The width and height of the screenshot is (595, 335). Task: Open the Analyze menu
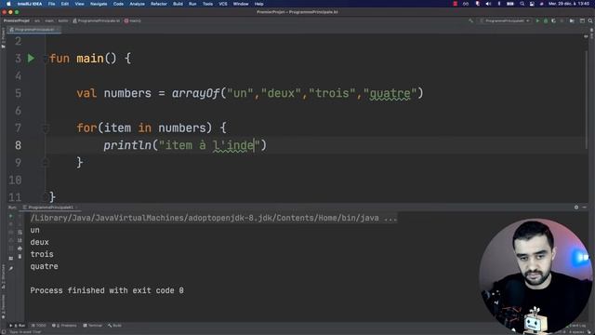coord(137,4)
